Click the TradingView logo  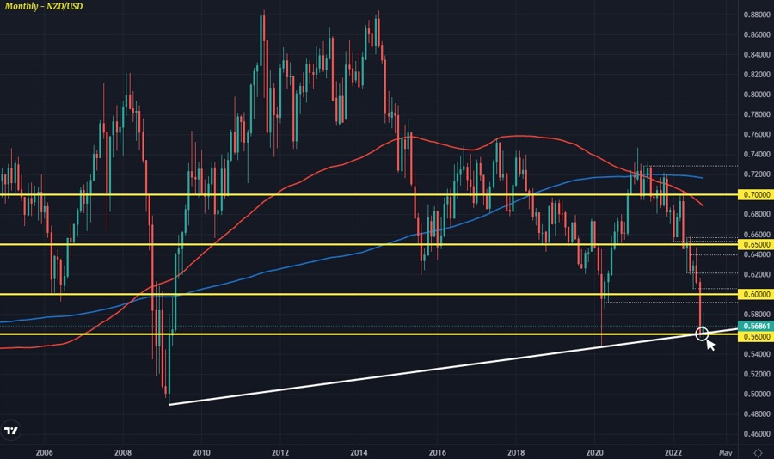pyautogui.click(x=11, y=431)
